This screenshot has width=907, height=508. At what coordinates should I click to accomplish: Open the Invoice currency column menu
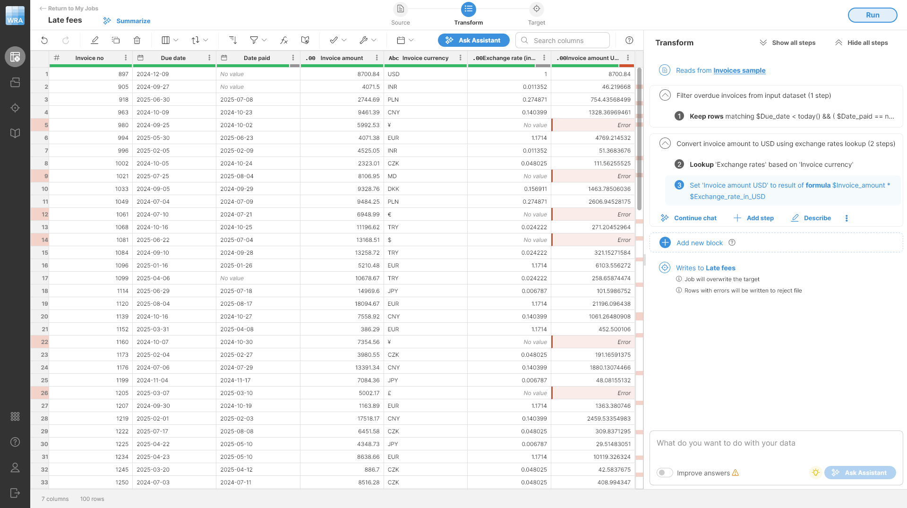461,58
